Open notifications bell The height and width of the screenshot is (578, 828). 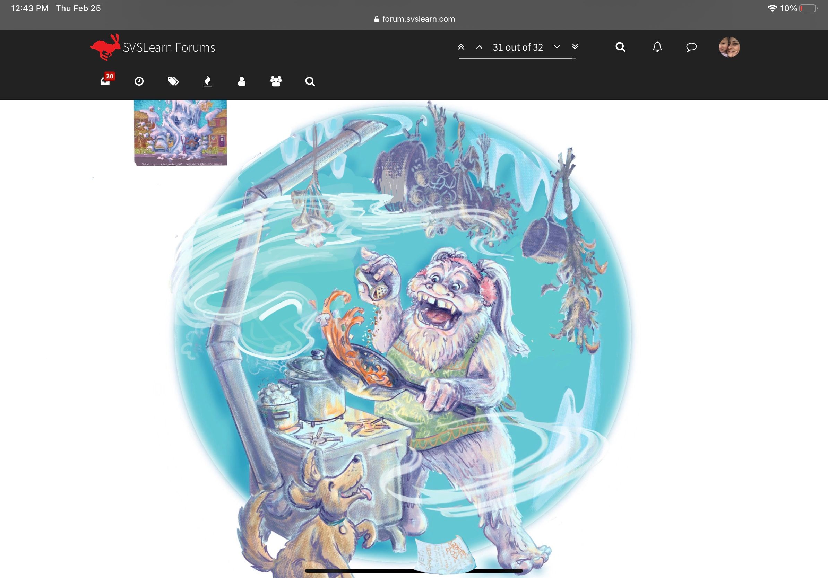pos(657,47)
